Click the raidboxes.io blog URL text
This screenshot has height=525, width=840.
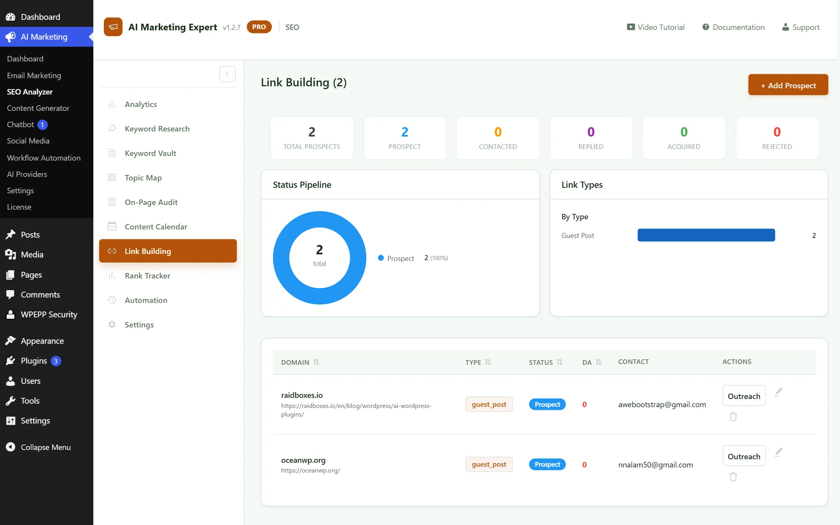356,410
